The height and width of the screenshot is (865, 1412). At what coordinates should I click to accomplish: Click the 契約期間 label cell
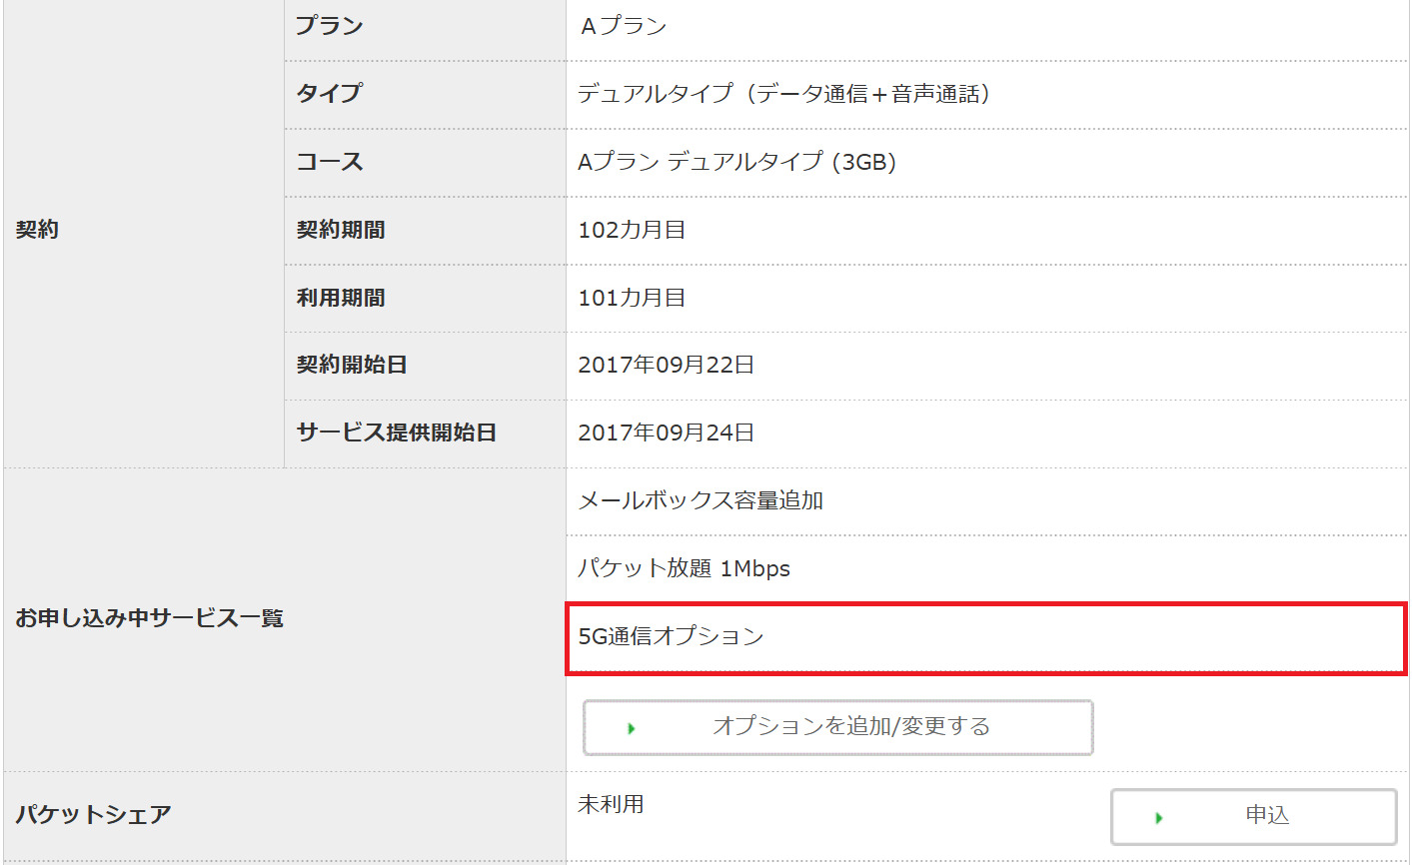coord(341,230)
